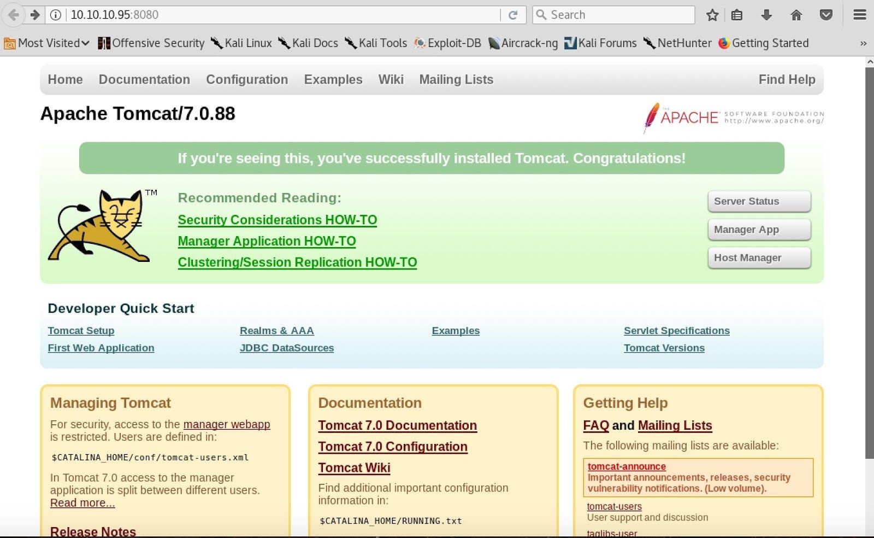Open the Offensive Security bookmark
Screen dimensions: 874x538
pyautogui.click(x=151, y=43)
